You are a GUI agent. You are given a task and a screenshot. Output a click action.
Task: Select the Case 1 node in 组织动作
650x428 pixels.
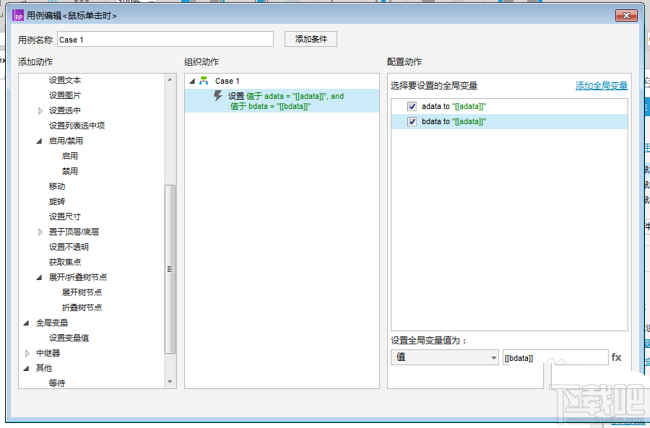coord(227,81)
